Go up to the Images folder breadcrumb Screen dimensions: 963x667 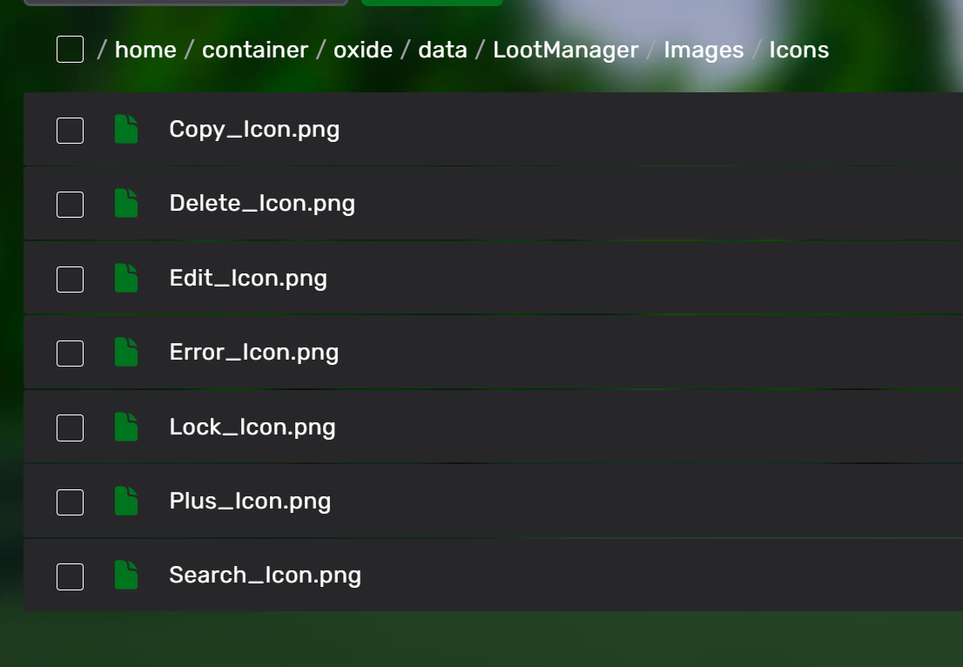click(x=704, y=51)
